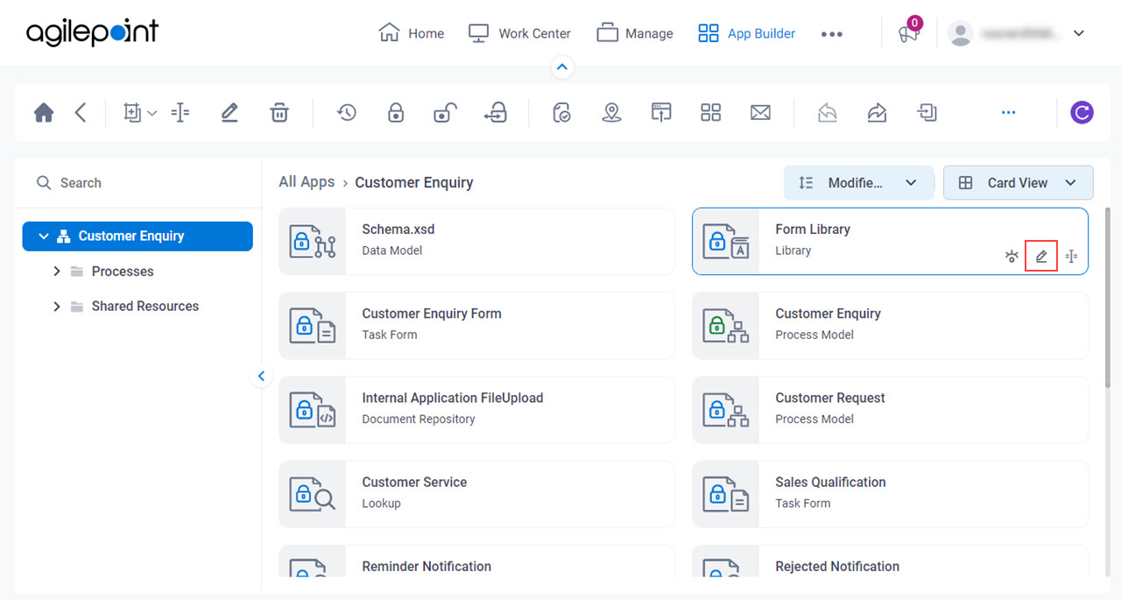The image size is (1121, 600).
Task: Expand the Processes folder arrow
Action: click(57, 272)
